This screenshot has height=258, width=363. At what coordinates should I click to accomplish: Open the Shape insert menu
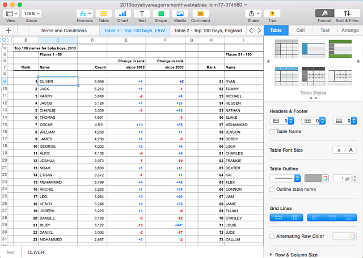tap(161, 14)
